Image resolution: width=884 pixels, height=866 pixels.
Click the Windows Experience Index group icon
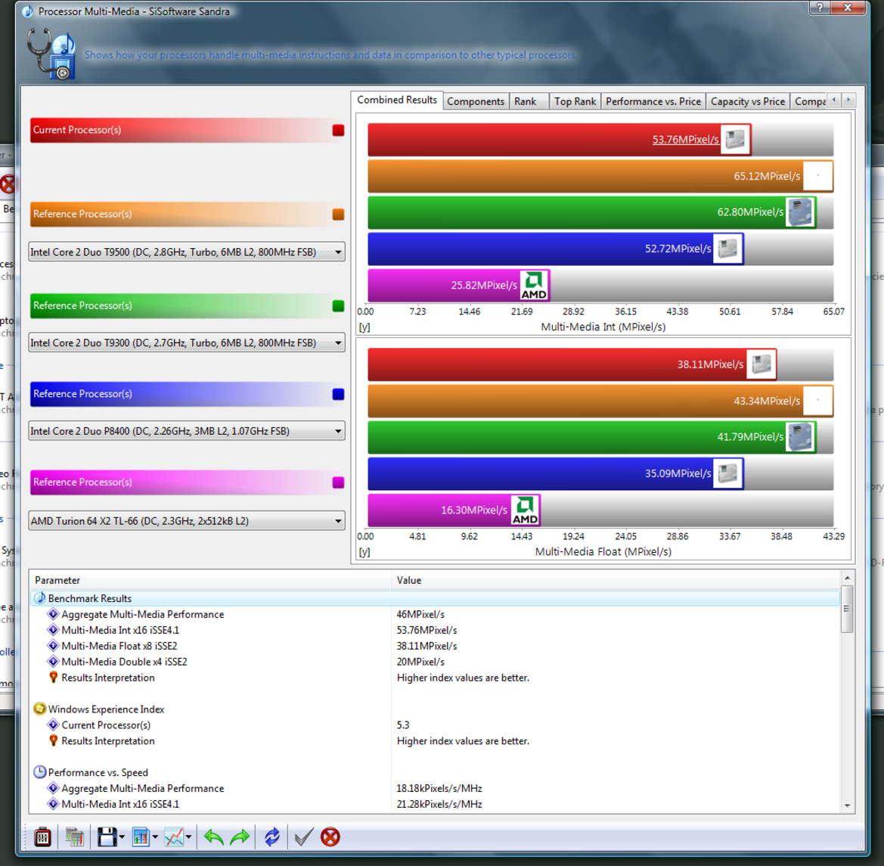tap(39, 709)
